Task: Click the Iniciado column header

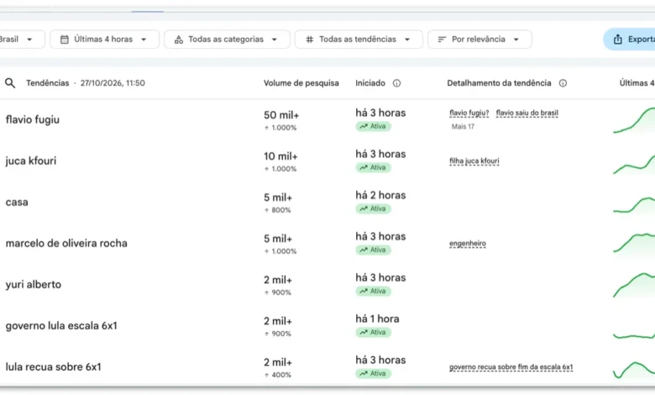Action: pos(370,83)
